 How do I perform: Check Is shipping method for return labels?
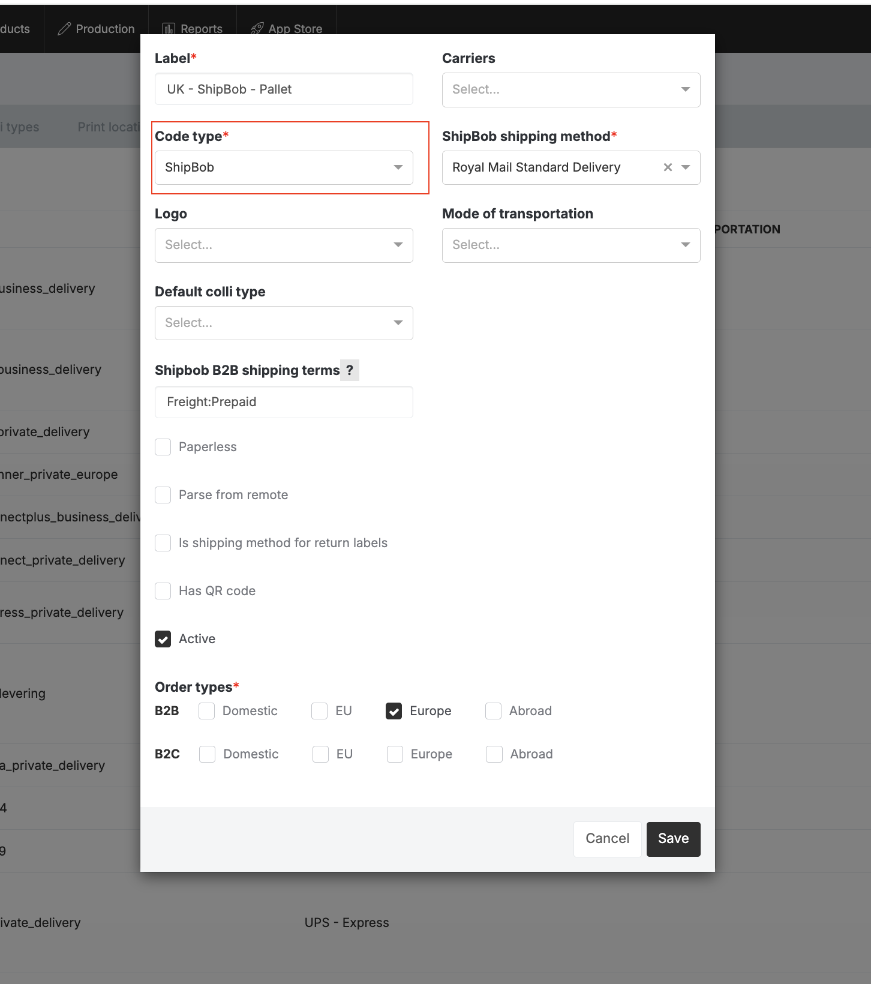pos(163,543)
